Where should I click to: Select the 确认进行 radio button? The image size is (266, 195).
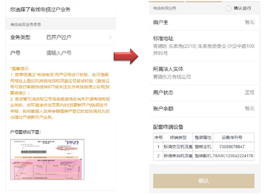[228, 8]
